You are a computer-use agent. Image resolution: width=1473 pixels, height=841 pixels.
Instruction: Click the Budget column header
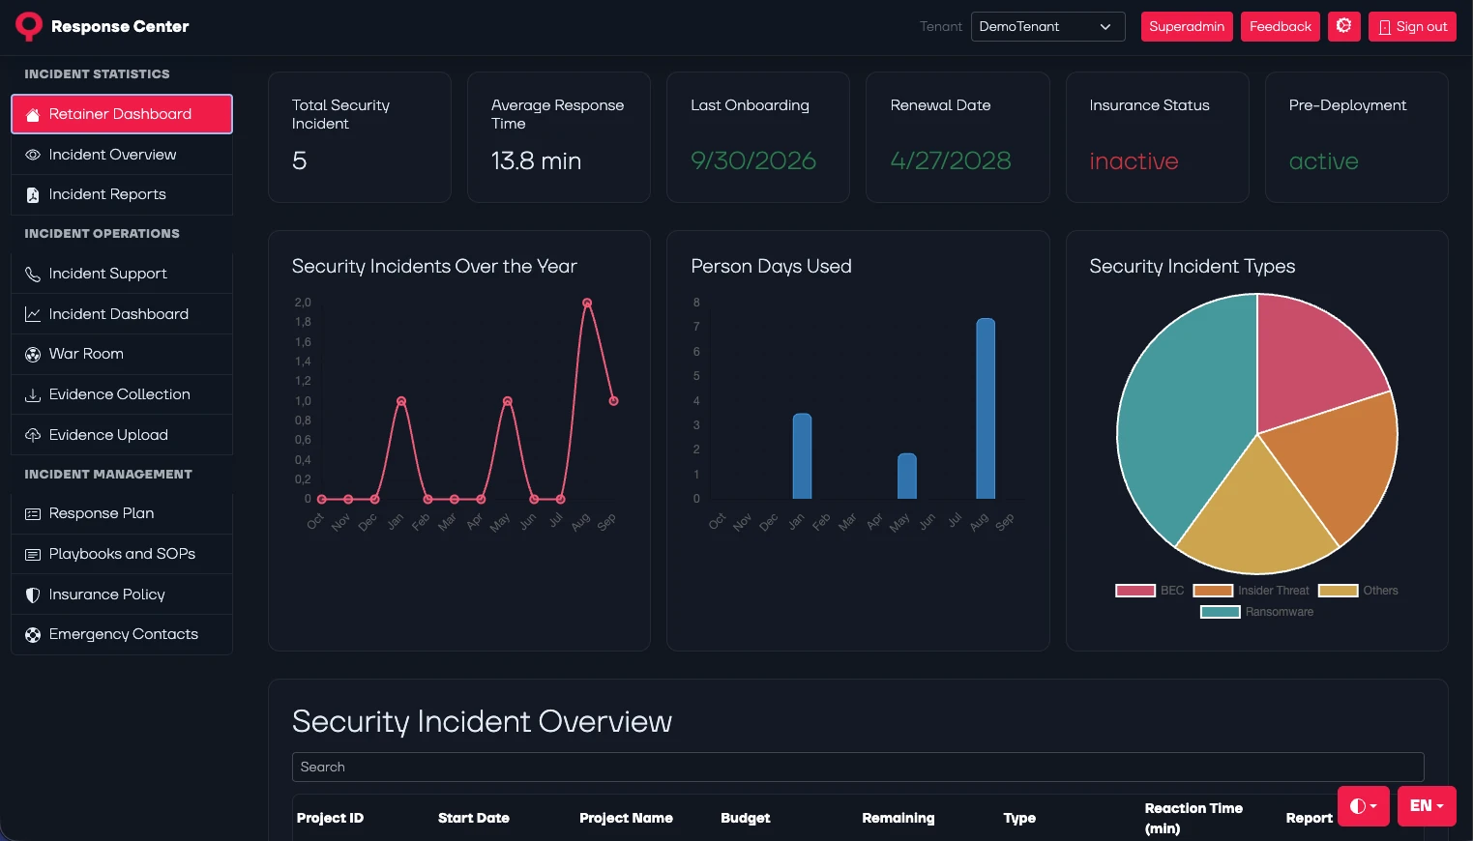pyautogui.click(x=746, y=818)
